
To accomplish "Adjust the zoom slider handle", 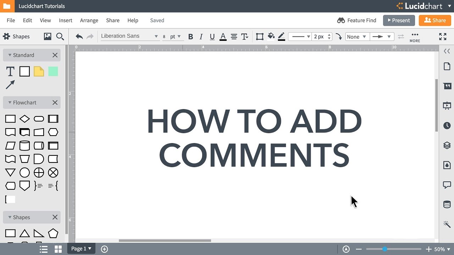I will 384,249.
